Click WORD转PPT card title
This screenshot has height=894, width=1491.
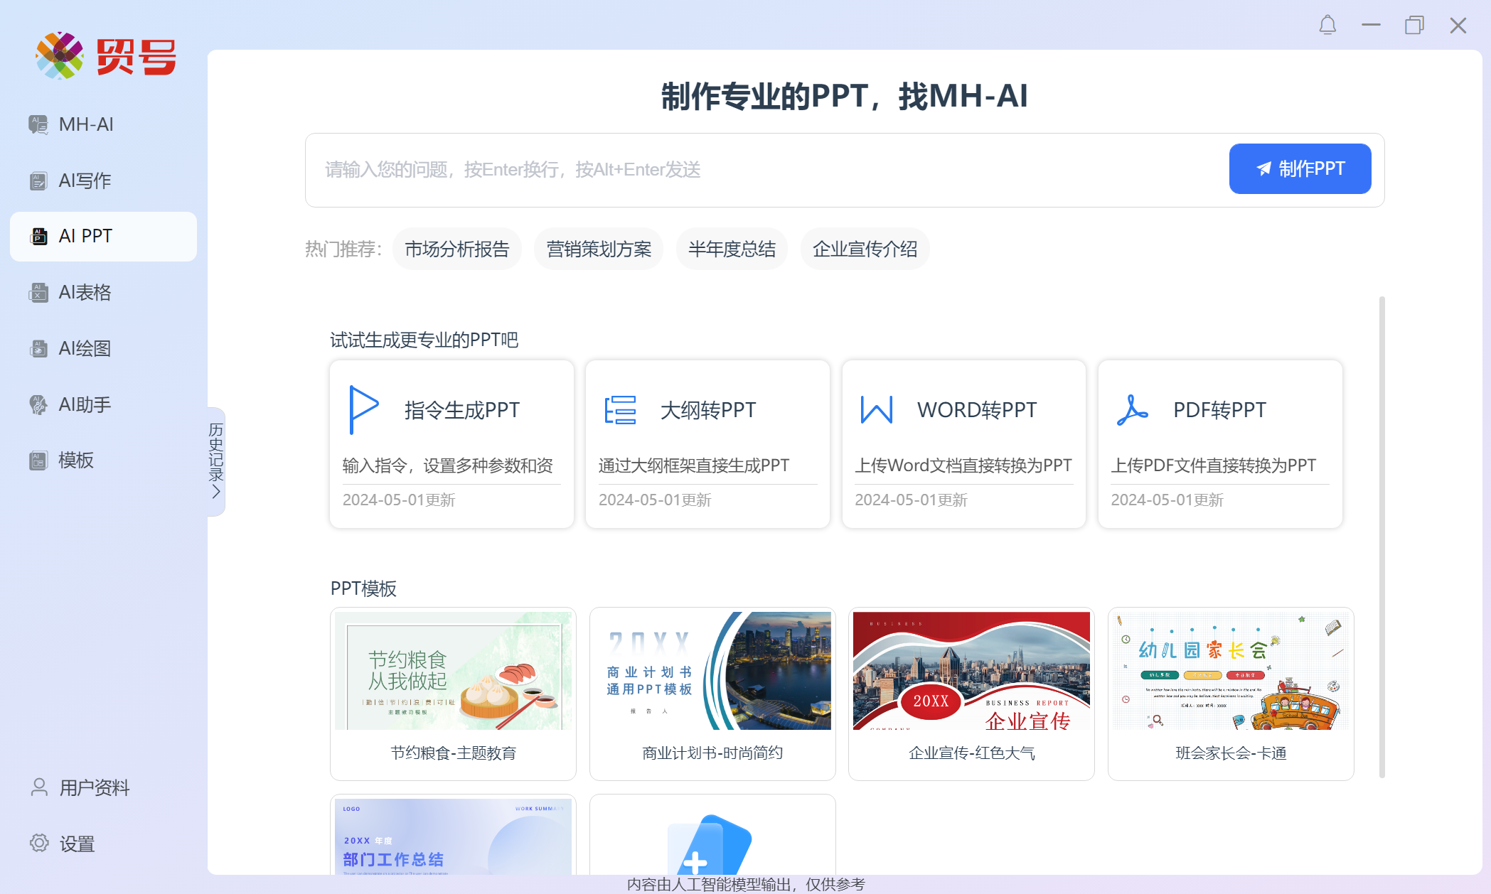pyautogui.click(x=977, y=410)
